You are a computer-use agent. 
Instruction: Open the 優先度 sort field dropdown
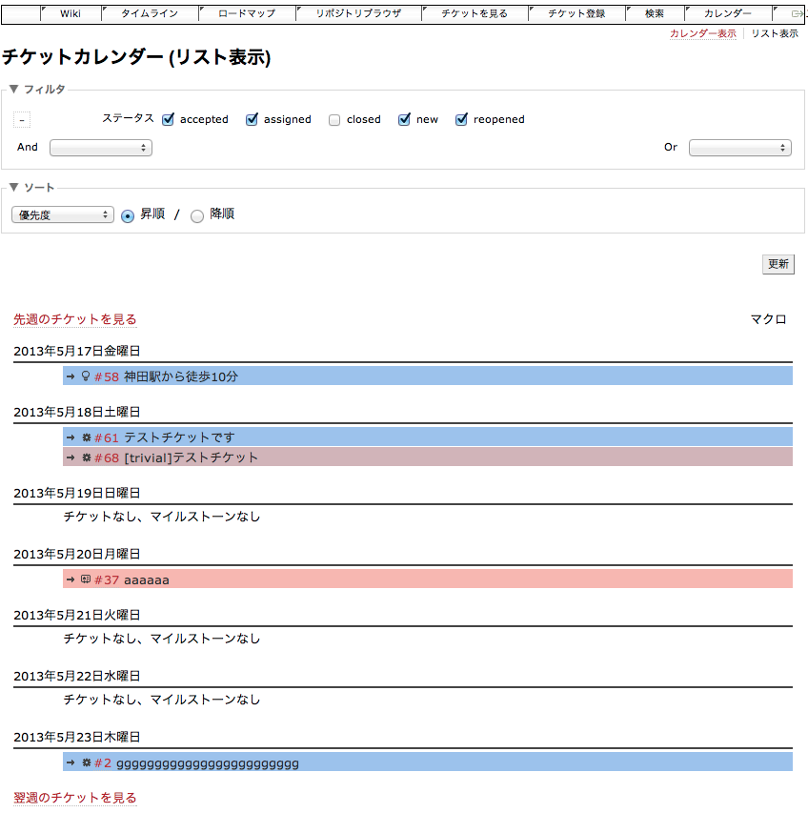click(63, 215)
